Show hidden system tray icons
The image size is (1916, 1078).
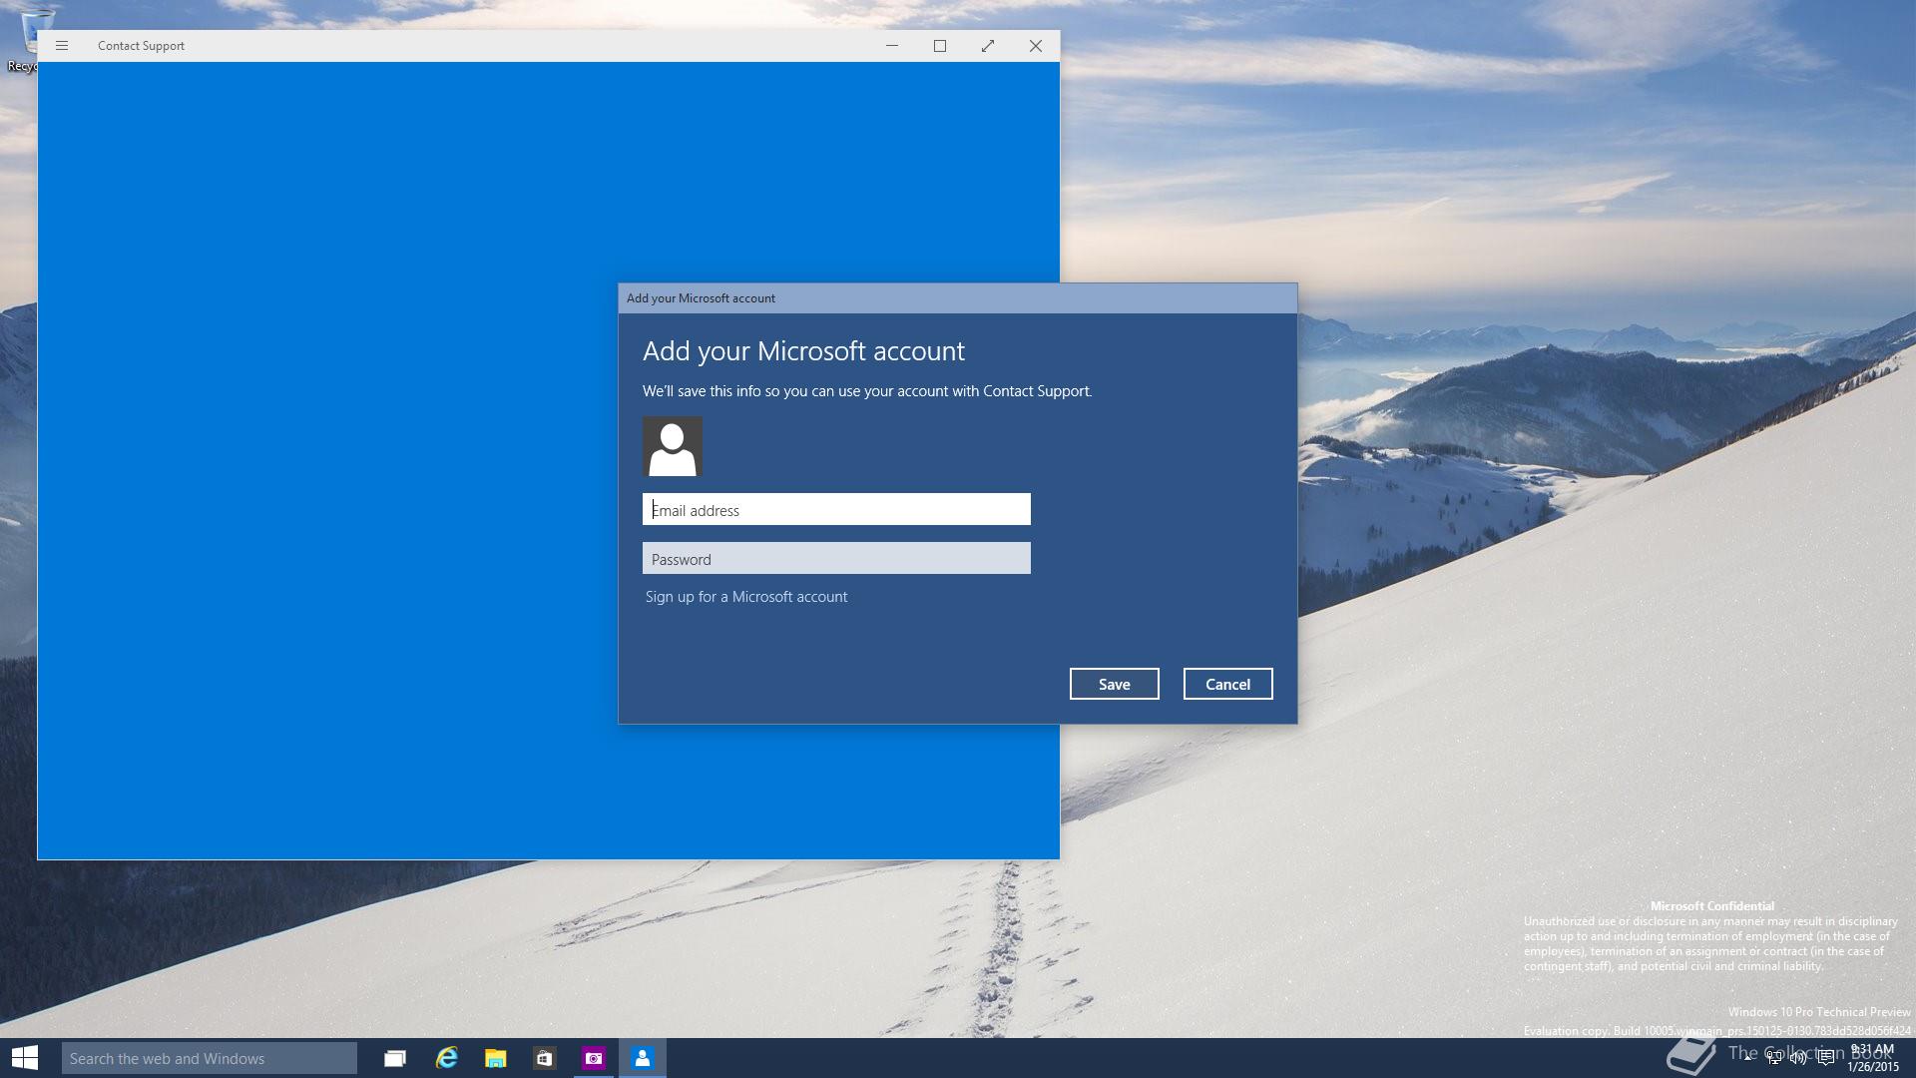coord(1748,1058)
